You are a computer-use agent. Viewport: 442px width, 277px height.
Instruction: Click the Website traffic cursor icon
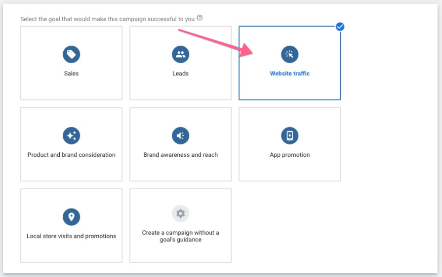[290, 54]
